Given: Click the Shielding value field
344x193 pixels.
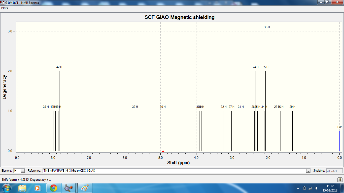Looking at the screenshot, I should [x=334, y=171].
